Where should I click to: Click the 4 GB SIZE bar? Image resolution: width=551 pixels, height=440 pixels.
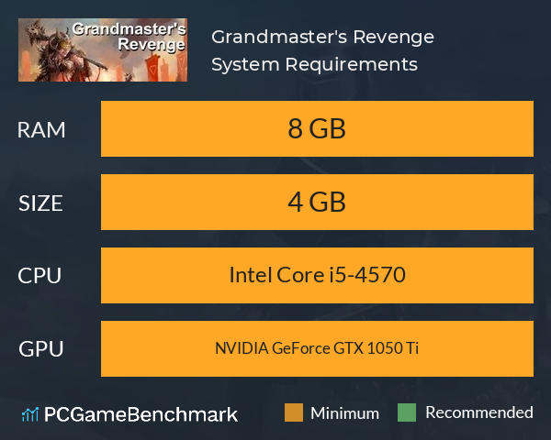coord(317,202)
